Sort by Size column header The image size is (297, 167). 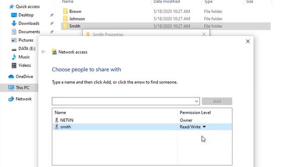[x=250, y=1]
